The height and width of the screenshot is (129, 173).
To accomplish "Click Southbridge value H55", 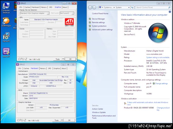I will pos(51,83).
